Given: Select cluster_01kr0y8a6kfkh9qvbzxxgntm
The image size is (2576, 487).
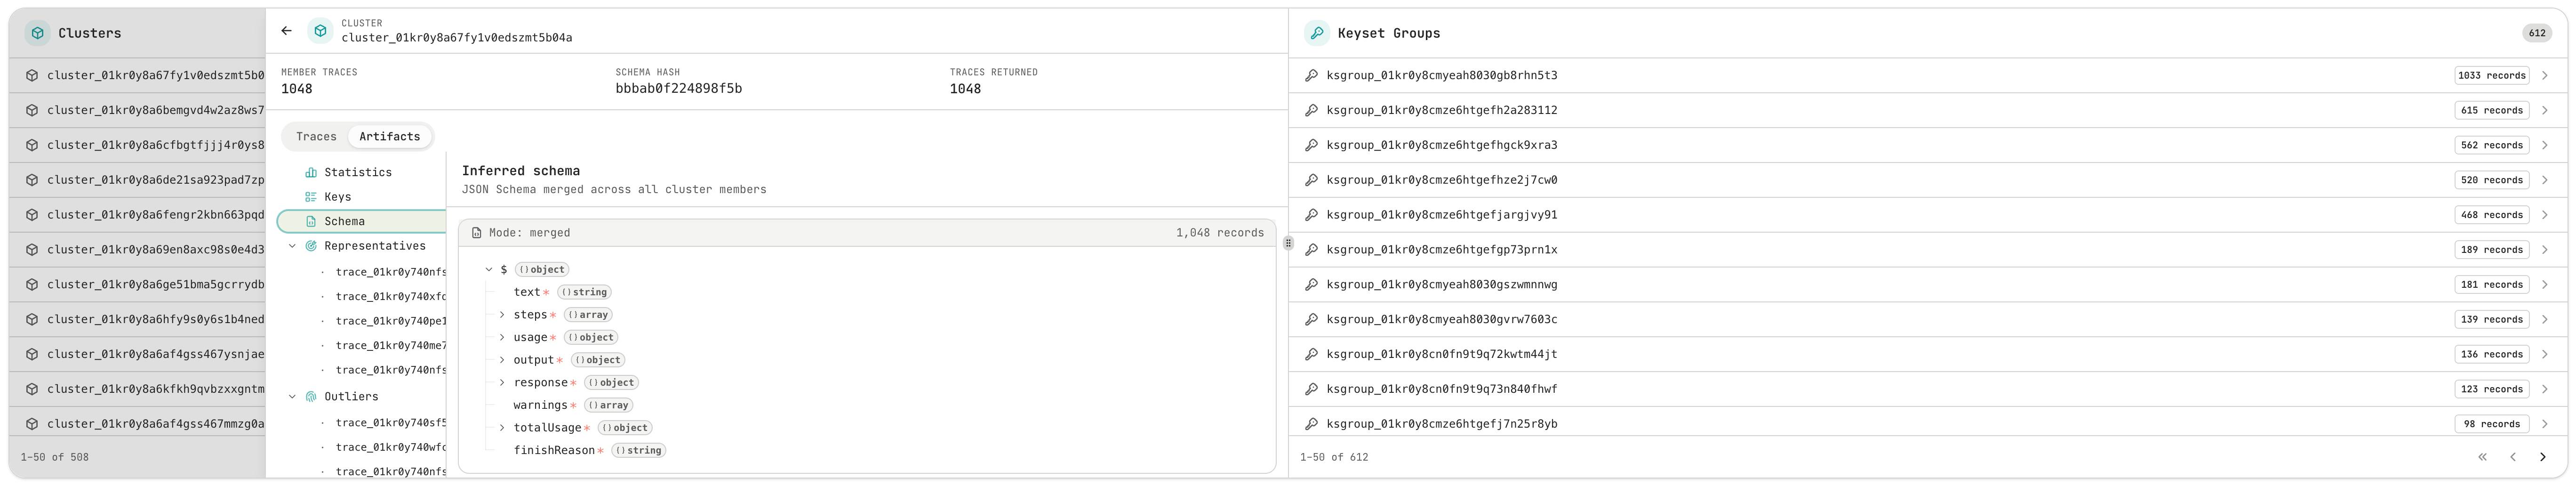Looking at the screenshot, I should (138, 390).
